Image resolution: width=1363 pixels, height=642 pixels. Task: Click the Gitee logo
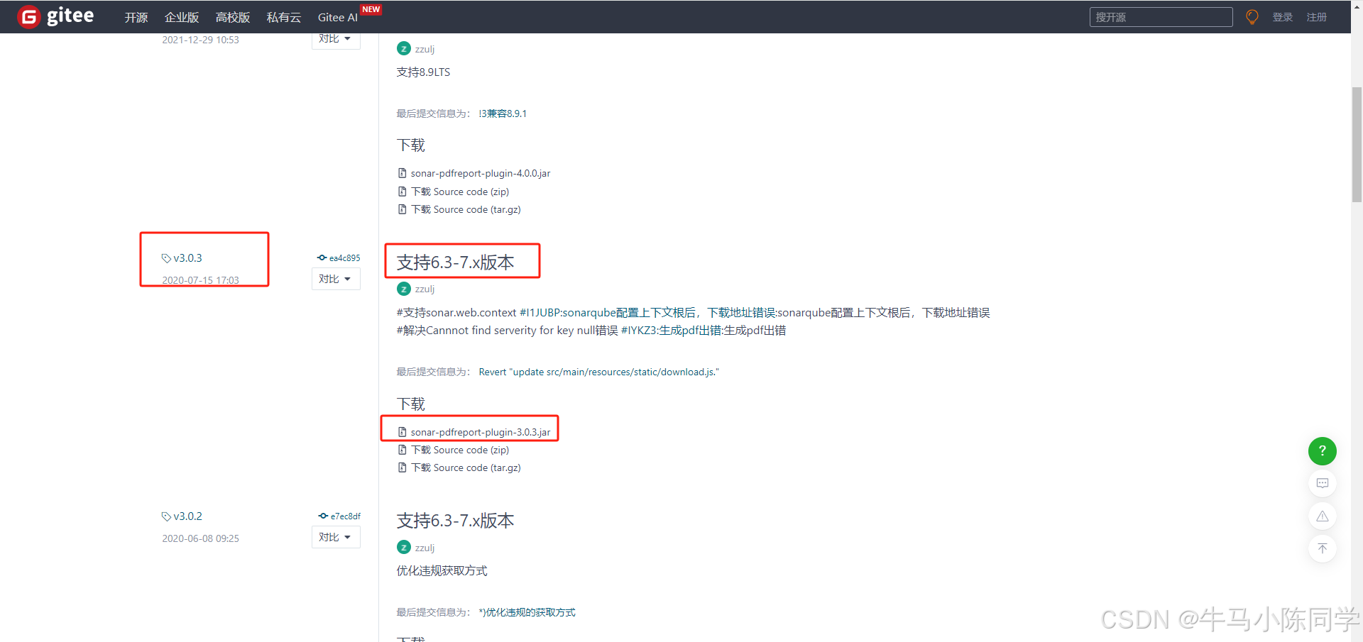pyautogui.click(x=55, y=16)
